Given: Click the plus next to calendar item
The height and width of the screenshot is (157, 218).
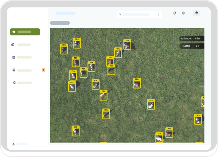Looking at the screenshot, I should click(38, 70).
